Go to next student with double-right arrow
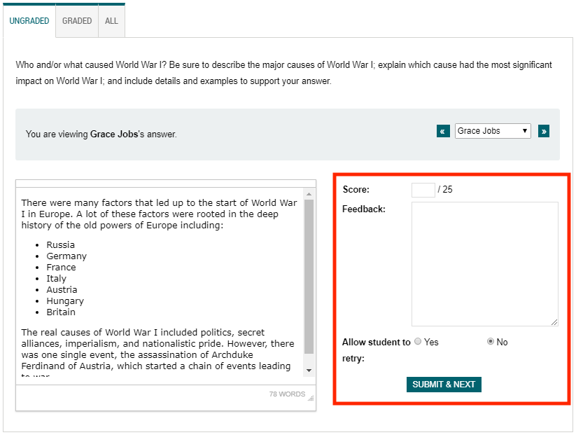Screen dimensions: 576x435 pyautogui.click(x=544, y=131)
